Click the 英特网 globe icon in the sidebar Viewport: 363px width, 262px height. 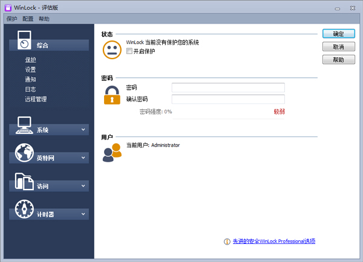(x=24, y=153)
